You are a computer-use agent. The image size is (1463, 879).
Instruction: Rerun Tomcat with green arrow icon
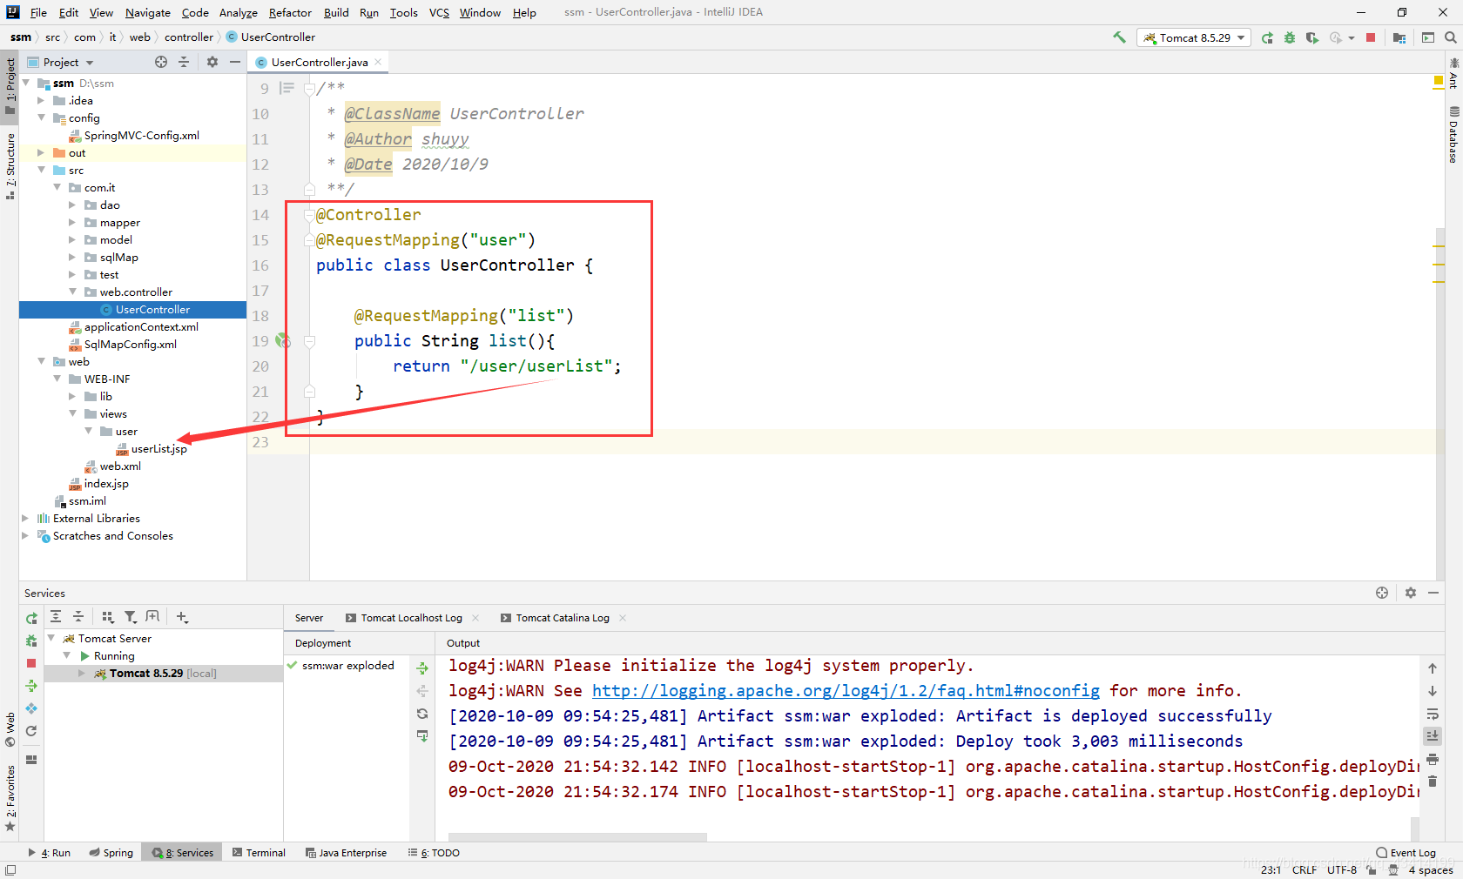(x=1267, y=37)
